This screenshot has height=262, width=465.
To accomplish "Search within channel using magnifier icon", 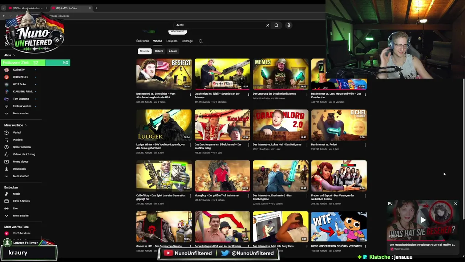I will coord(201,41).
